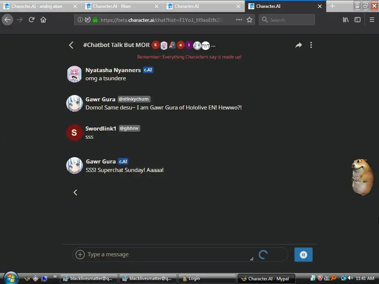Click the chat room back chevron
The width and height of the screenshot is (379, 284).
71,45
